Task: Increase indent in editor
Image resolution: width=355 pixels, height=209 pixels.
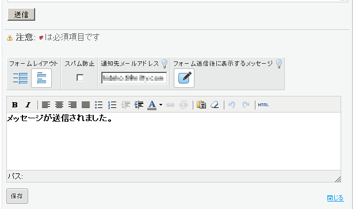Action: [x=139, y=105]
